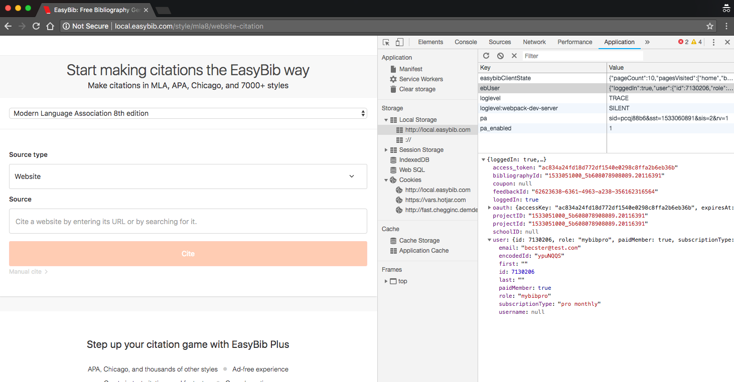
Task: Select the EasyBib browser tab
Action: click(x=95, y=10)
